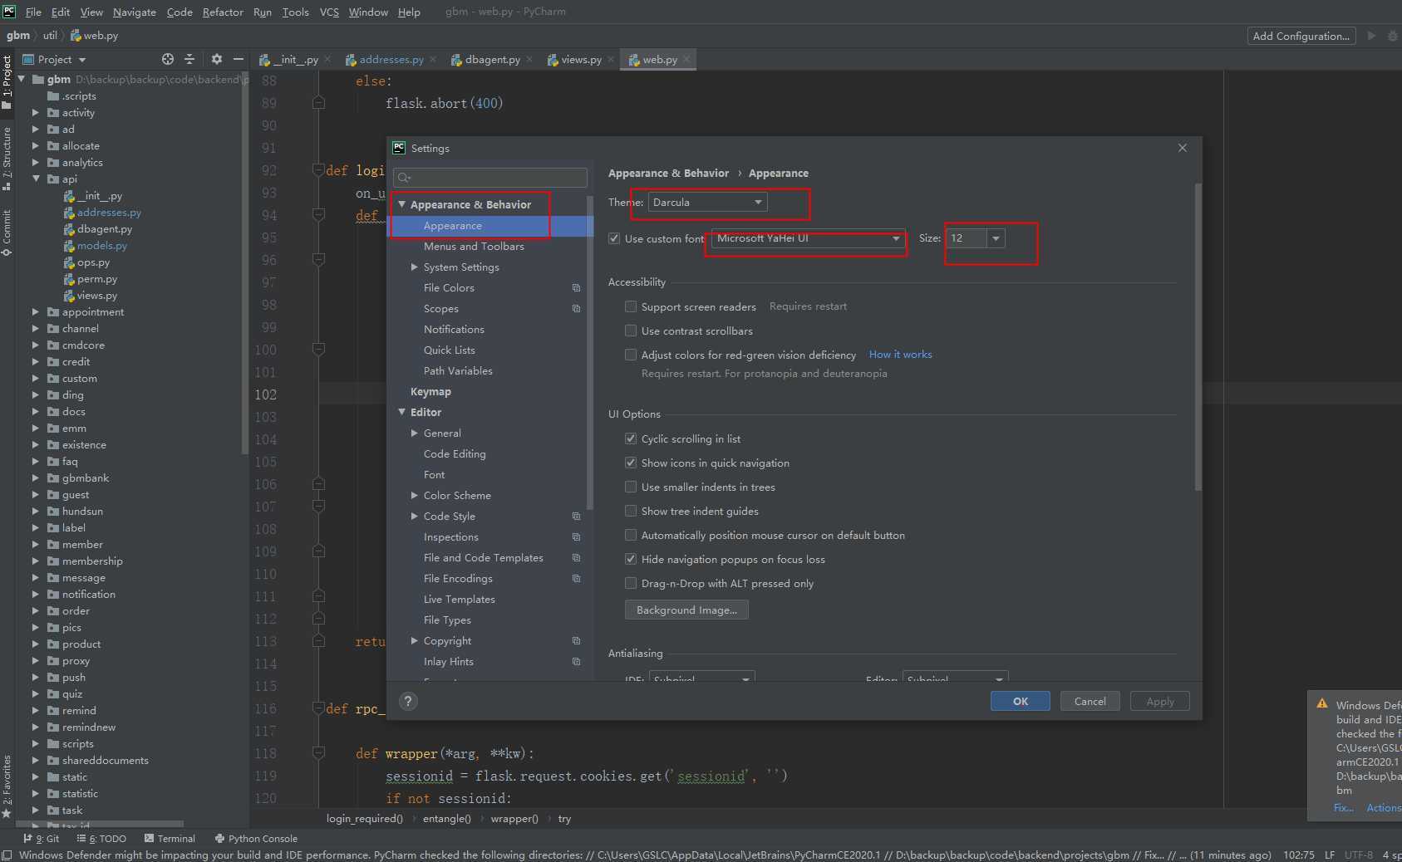Image resolution: width=1402 pixels, height=862 pixels.
Task: Hide the Project panel with minus icon
Action: 239,59
